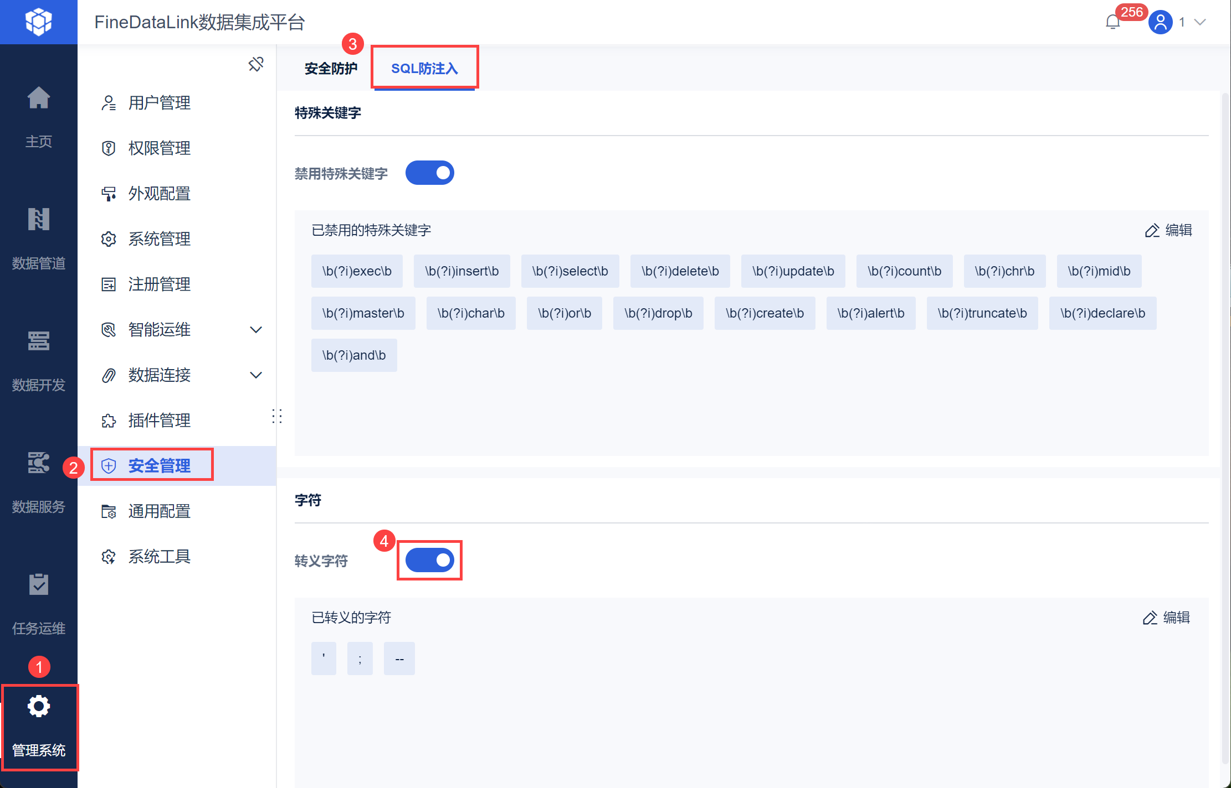Open the 数据开发 data development icon
Screen dimensions: 1231x788
coord(38,341)
